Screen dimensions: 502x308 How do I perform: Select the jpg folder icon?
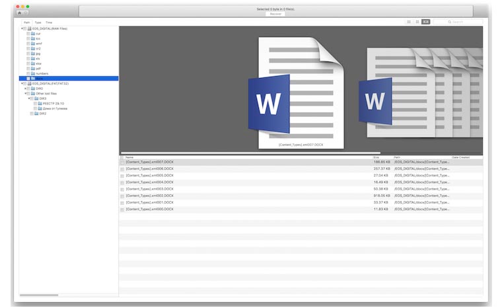click(x=33, y=54)
